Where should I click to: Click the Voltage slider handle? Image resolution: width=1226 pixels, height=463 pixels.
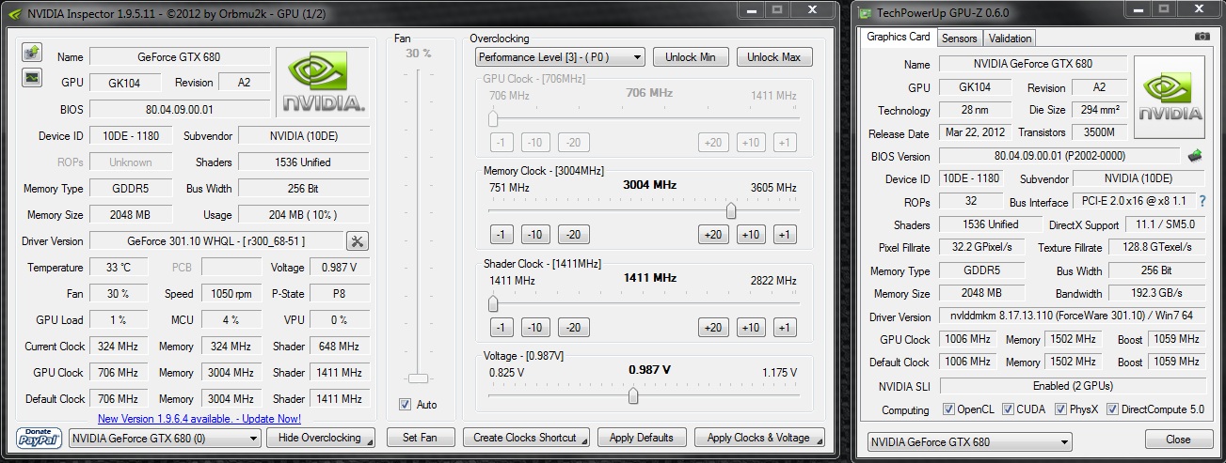(x=633, y=395)
